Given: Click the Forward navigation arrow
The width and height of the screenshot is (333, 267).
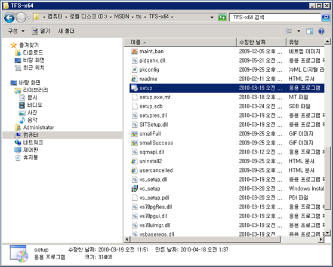Looking at the screenshot, I should tap(21, 18).
